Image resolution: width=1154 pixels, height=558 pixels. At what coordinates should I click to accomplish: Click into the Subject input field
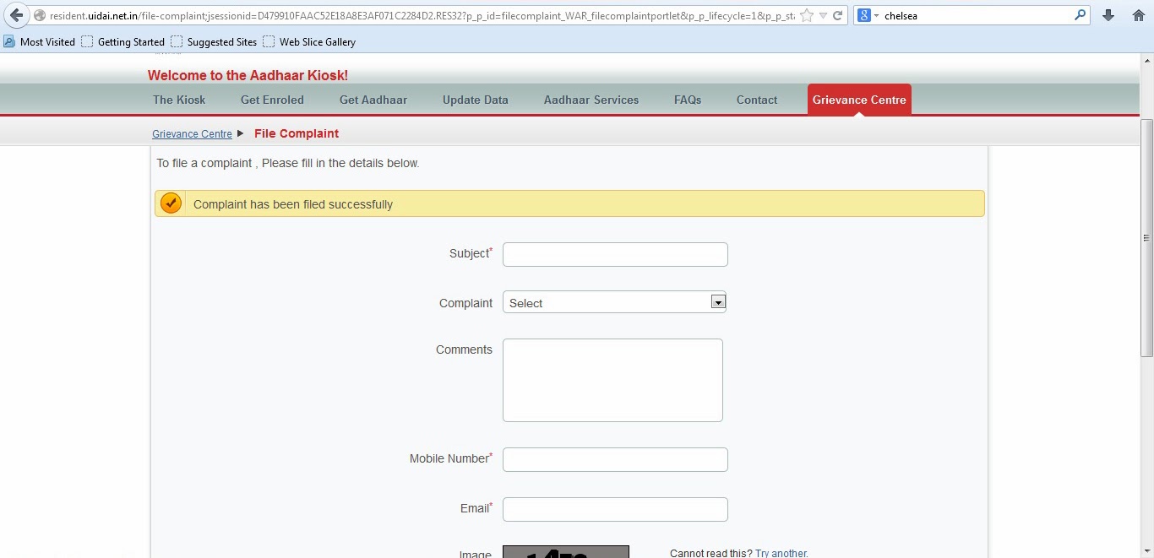(615, 254)
